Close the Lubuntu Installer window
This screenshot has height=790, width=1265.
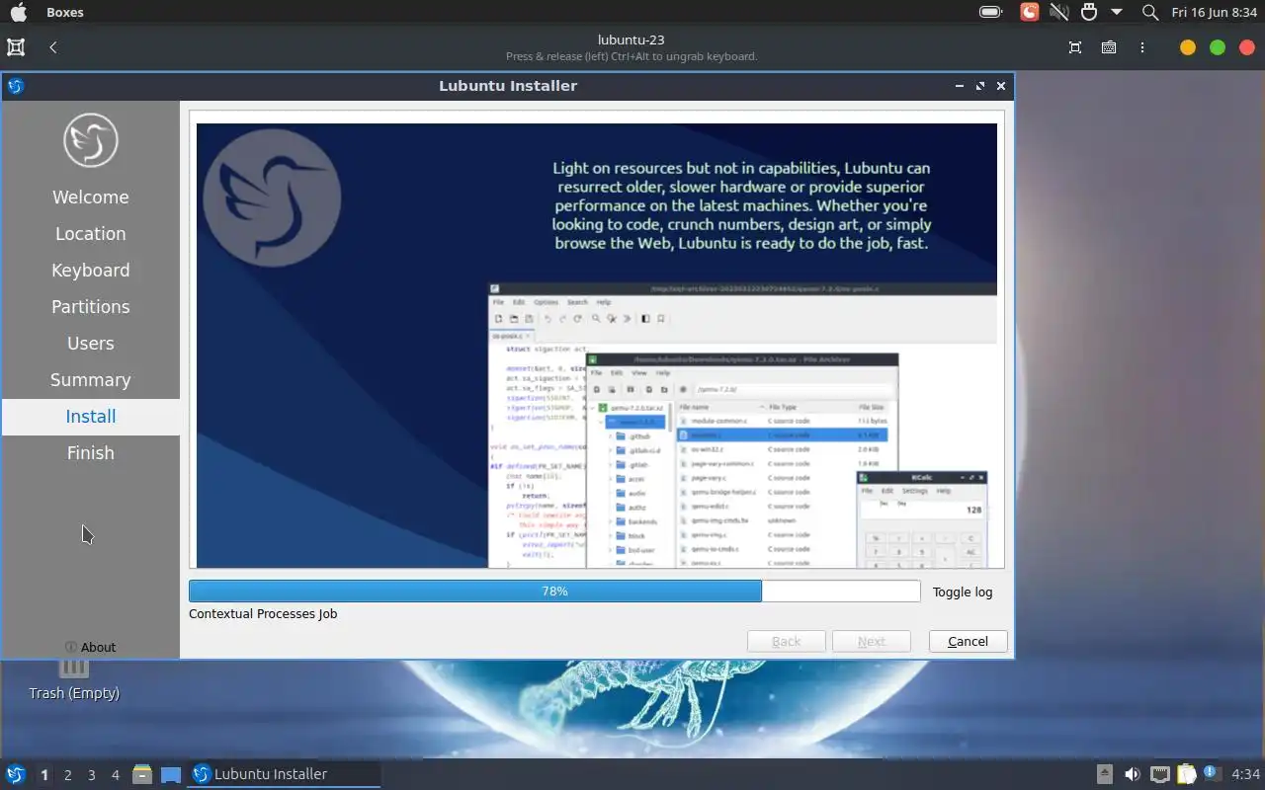click(1001, 86)
